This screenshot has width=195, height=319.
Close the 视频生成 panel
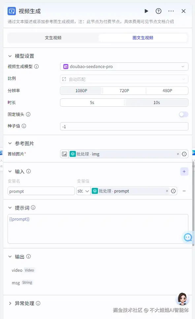coord(183,11)
